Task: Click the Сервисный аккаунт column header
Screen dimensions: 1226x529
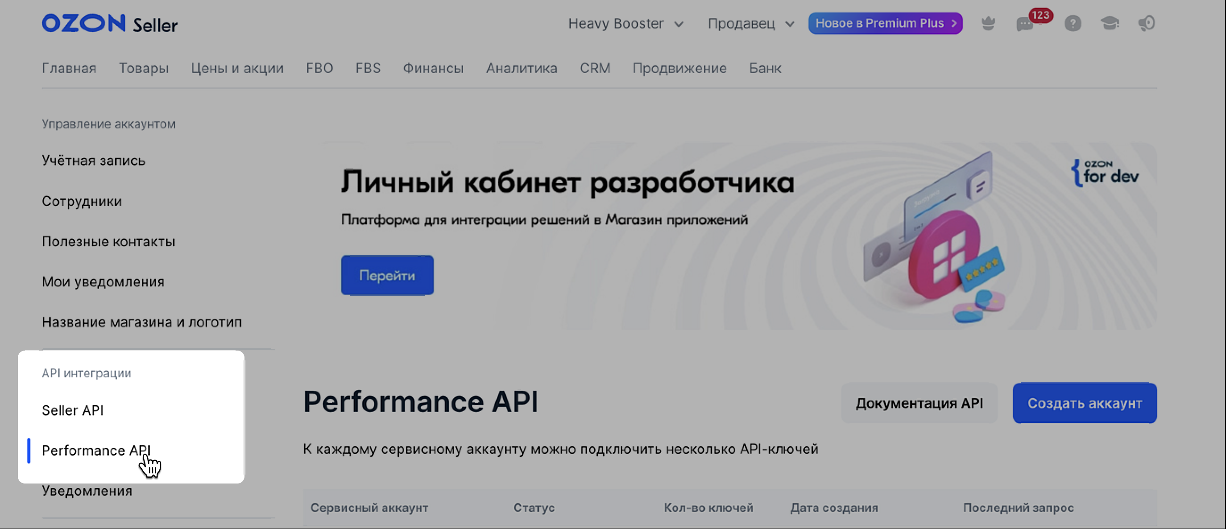Action: [x=369, y=508]
